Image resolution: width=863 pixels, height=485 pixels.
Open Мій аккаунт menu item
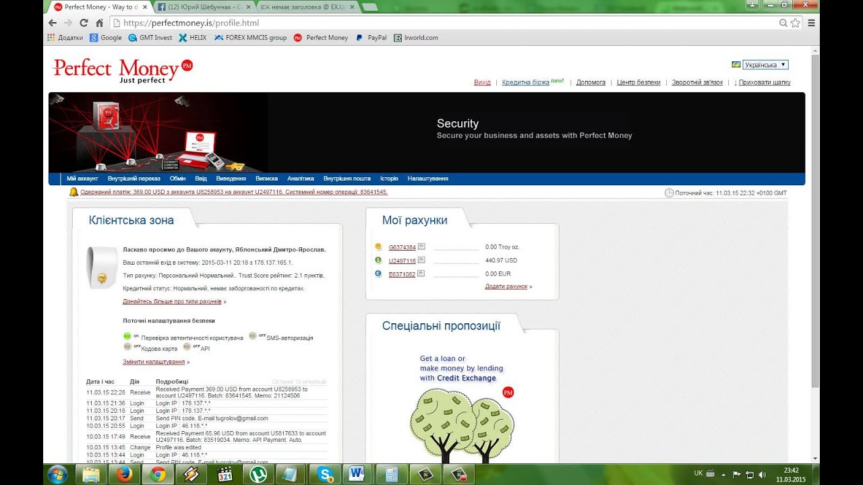[83, 179]
